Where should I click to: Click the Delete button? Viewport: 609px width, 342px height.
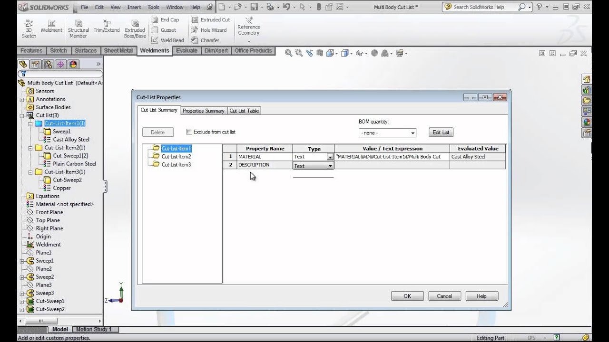(157, 133)
